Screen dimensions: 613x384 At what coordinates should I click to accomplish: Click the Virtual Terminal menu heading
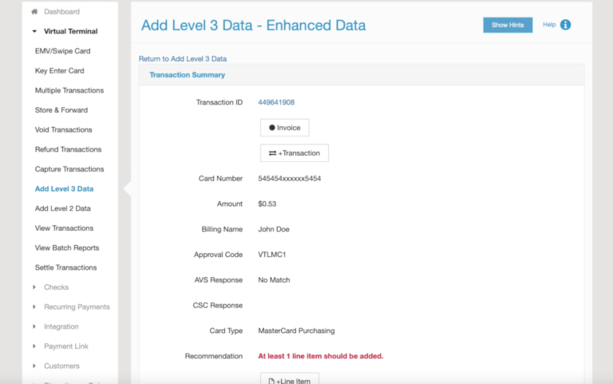pyautogui.click(x=71, y=31)
